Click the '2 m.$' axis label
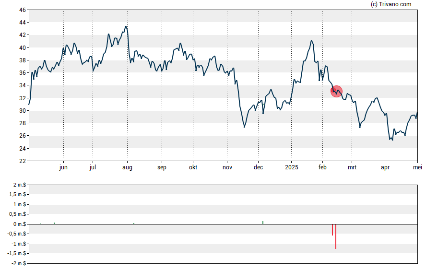426x271 pixels. point(20,185)
